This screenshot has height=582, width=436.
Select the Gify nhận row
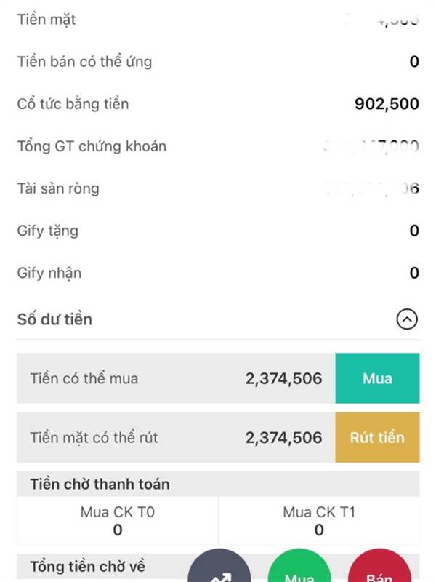click(x=219, y=274)
